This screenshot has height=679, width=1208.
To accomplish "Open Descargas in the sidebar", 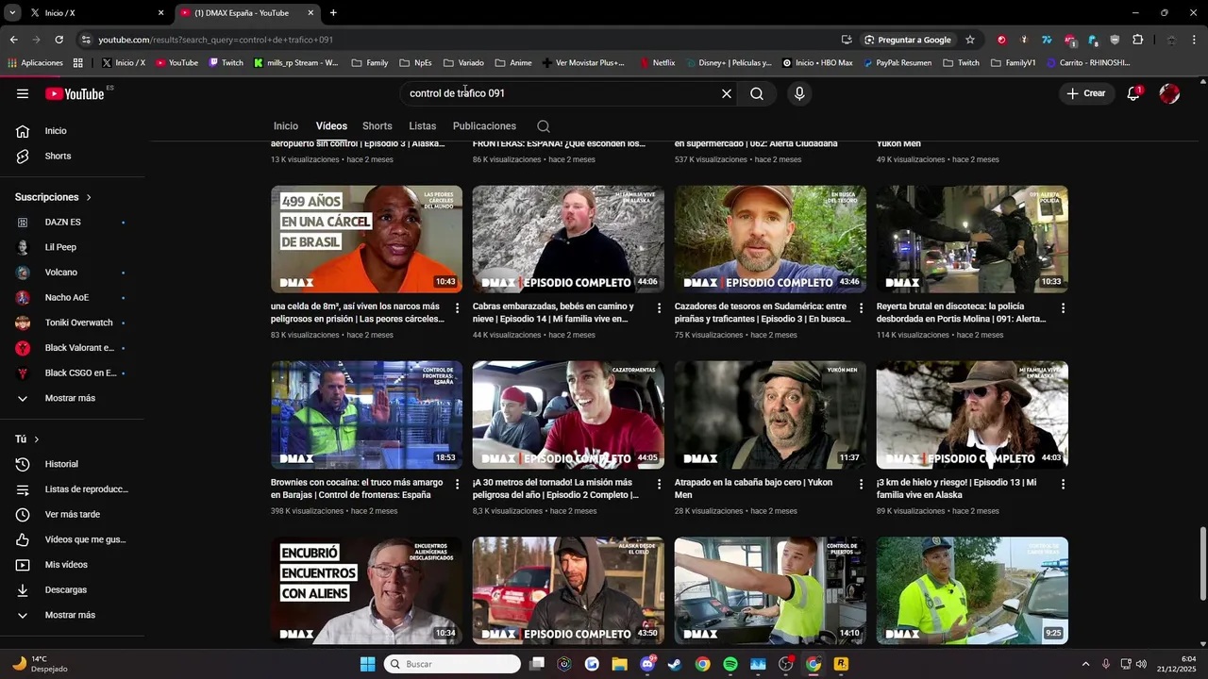I will tap(66, 589).
